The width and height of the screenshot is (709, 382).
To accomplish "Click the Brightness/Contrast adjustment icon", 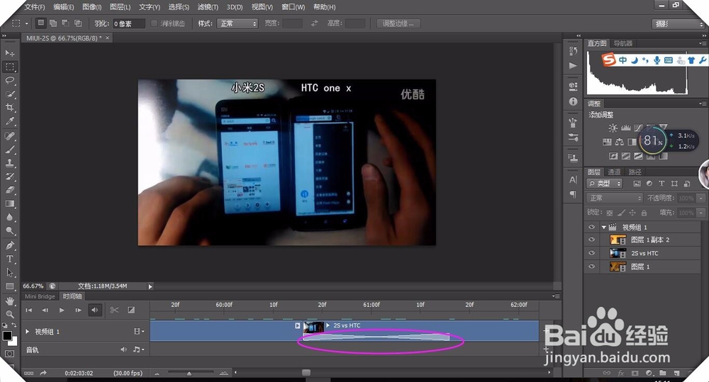I will [x=613, y=128].
